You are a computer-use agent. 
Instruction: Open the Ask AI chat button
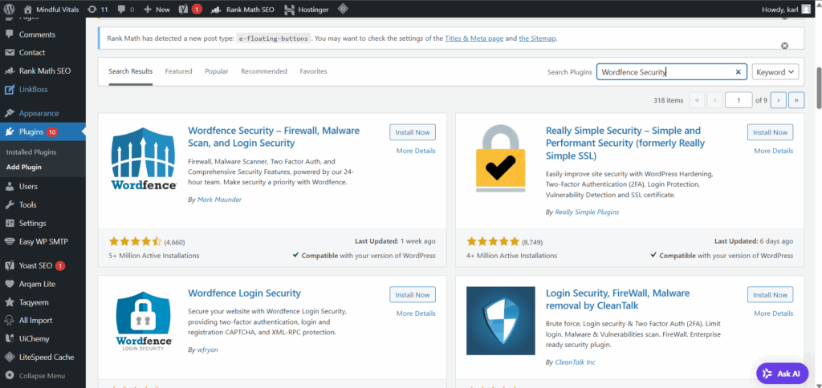pyautogui.click(x=782, y=374)
